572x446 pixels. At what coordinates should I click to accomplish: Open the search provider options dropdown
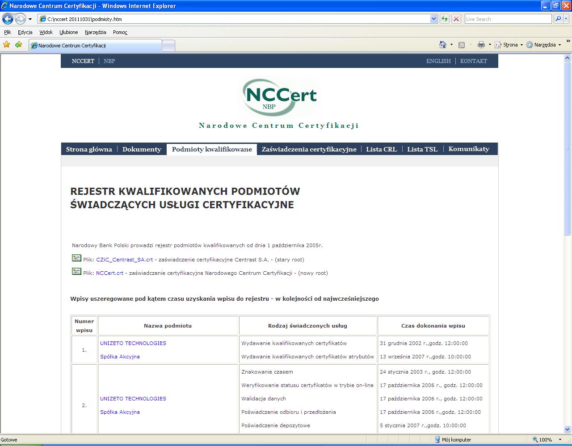(x=567, y=19)
